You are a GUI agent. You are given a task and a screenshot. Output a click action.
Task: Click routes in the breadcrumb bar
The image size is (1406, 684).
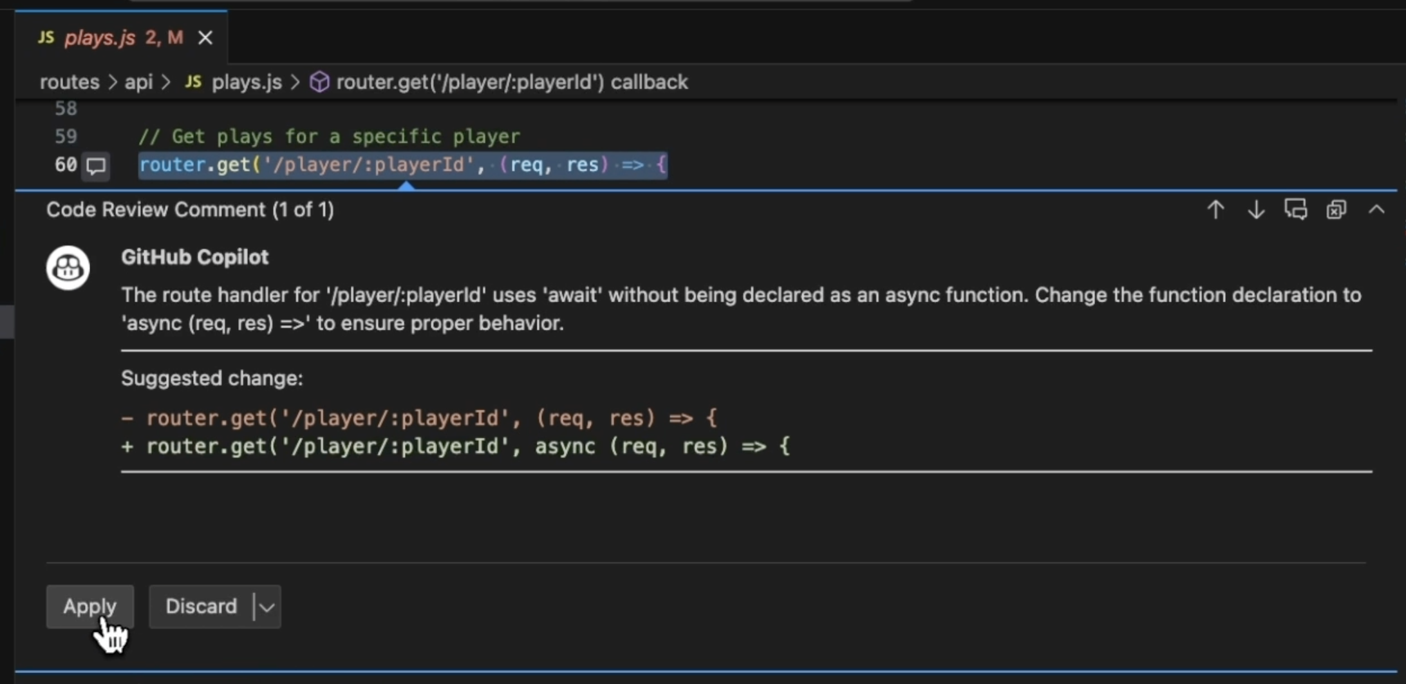tap(68, 82)
